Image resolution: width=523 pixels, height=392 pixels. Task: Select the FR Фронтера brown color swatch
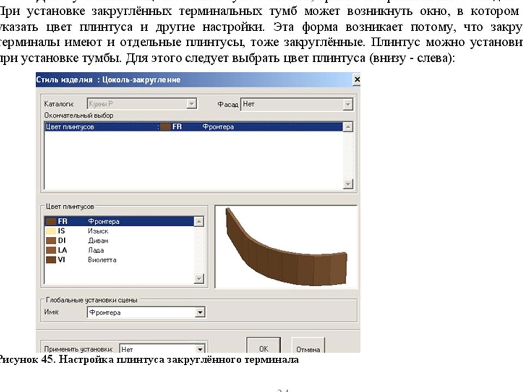pos(119,222)
